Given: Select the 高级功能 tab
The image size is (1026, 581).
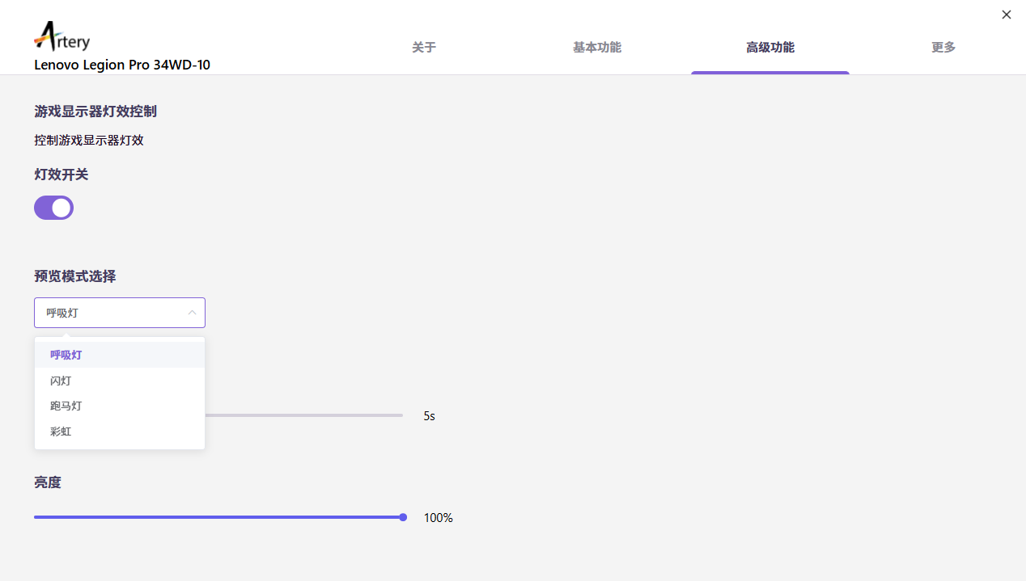Looking at the screenshot, I should pos(769,48).
